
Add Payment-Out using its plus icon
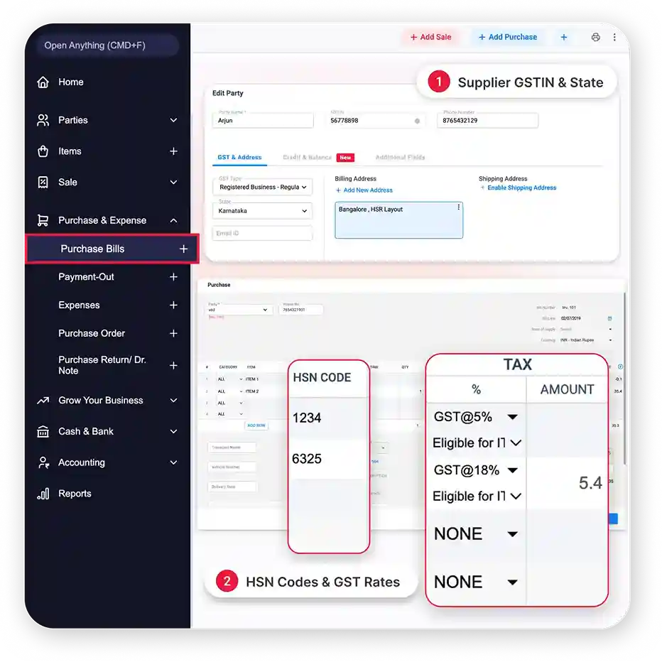pyautogui.click(x=173, y=277)
